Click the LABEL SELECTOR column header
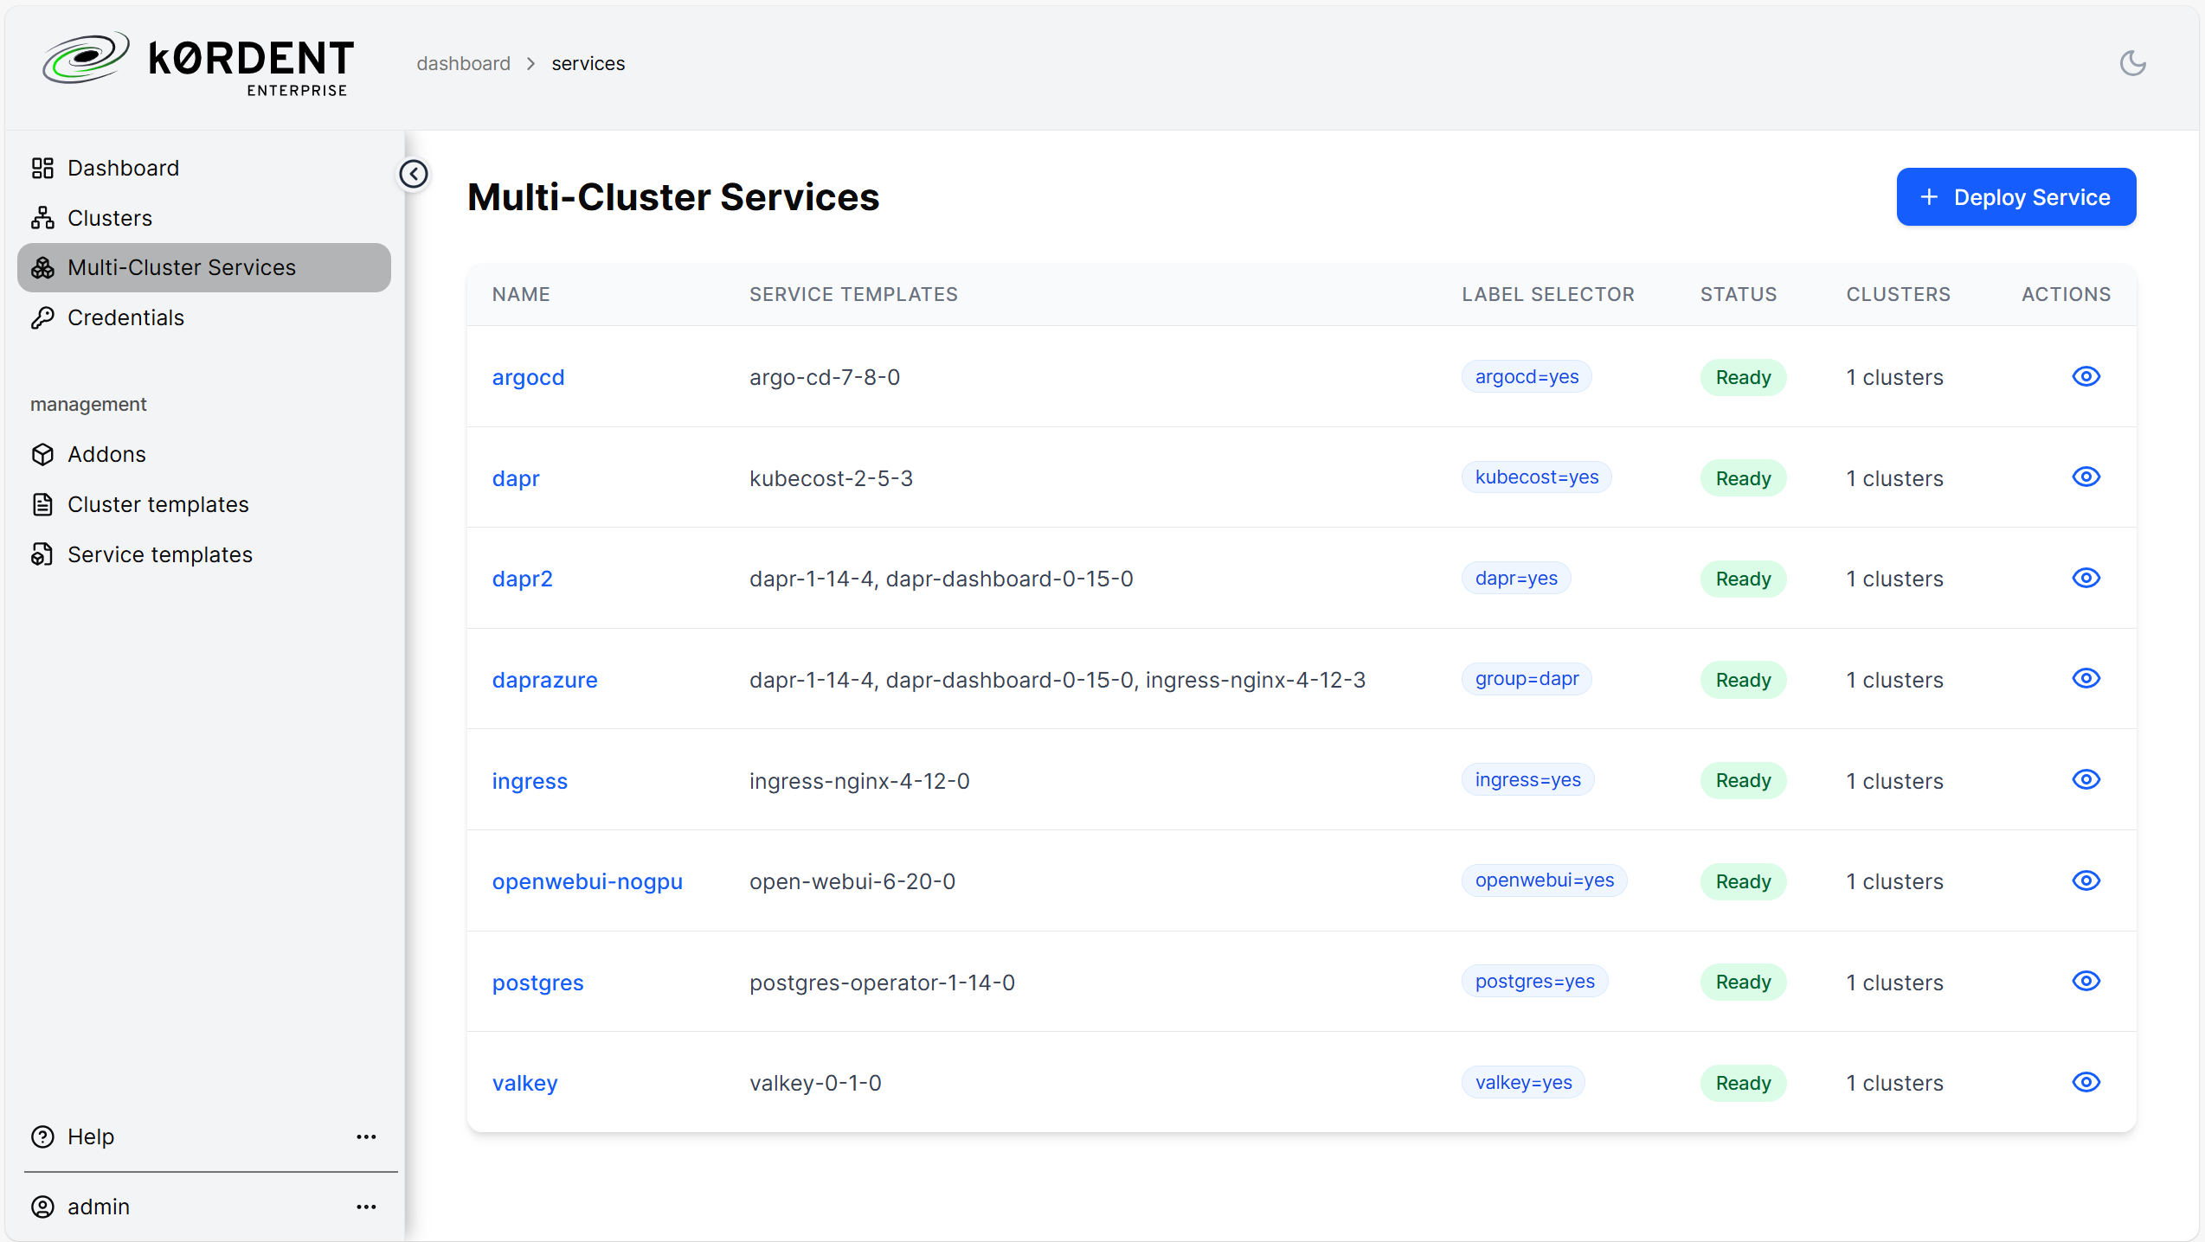Screen dimensions: 2205x1242 pyautogui.click(x=1547, y=294)
